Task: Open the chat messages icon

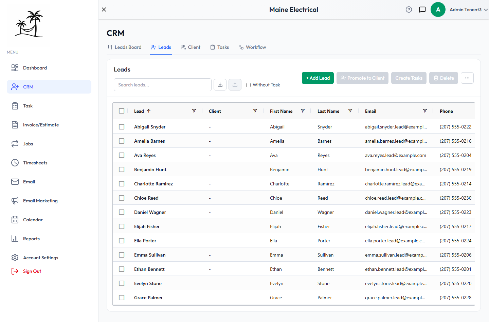Action: point(422,9)
